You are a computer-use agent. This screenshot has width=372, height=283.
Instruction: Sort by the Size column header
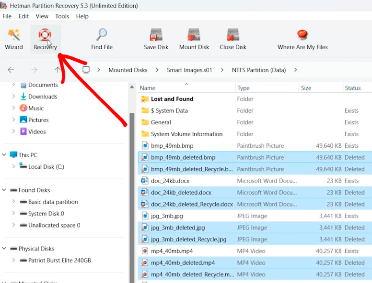click(x=321, y=88)
